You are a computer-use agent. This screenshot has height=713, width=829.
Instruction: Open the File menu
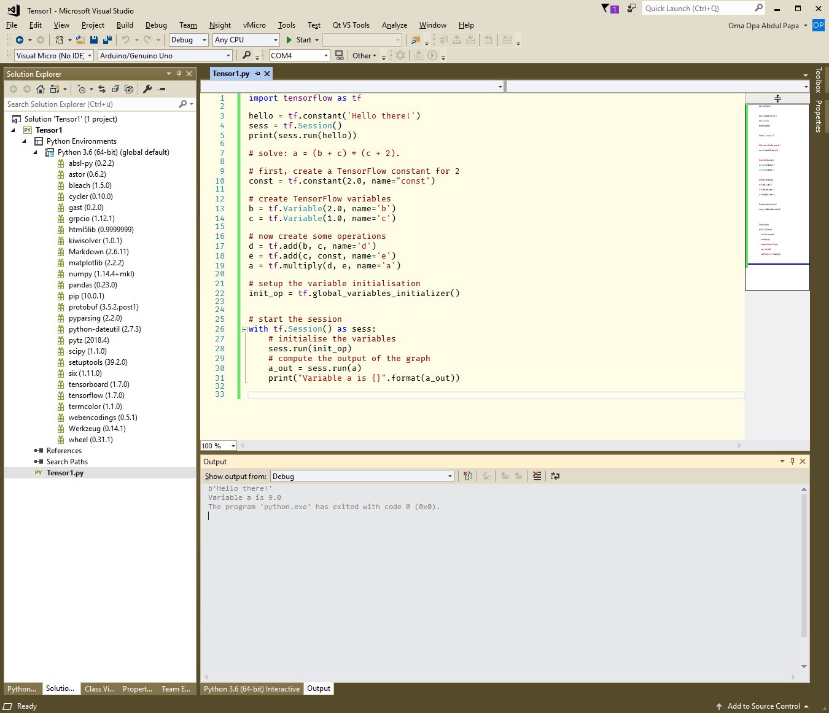tap(12, 25)
